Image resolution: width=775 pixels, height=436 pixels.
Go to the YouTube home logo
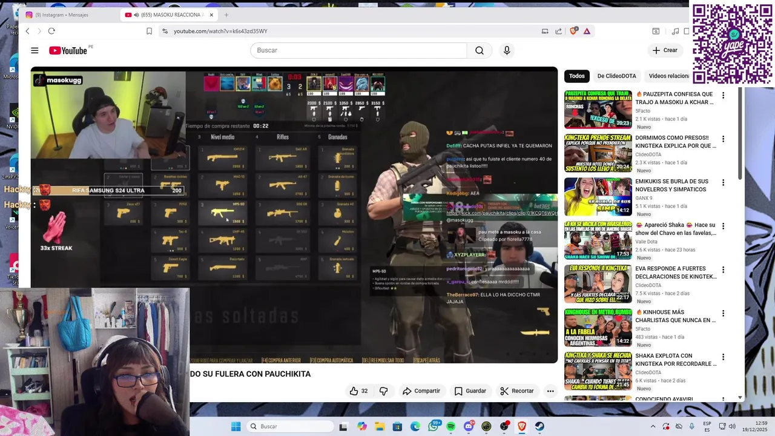tap(68, 50)
